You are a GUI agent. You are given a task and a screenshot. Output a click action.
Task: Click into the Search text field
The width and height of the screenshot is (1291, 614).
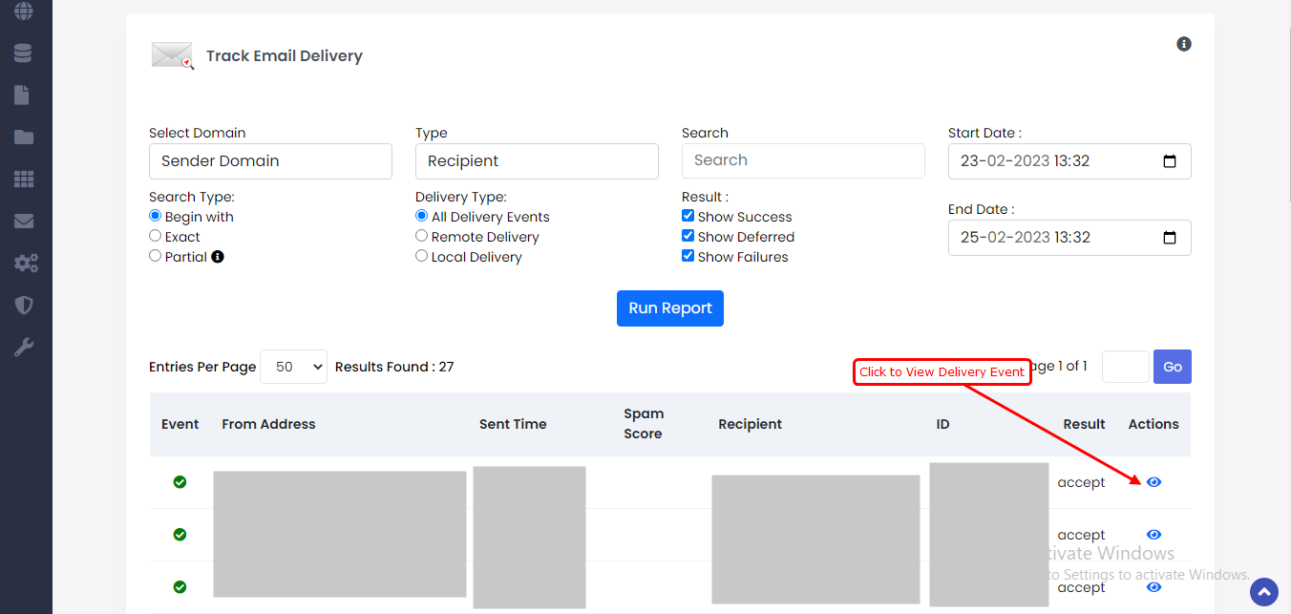click(x=803, y=160)
